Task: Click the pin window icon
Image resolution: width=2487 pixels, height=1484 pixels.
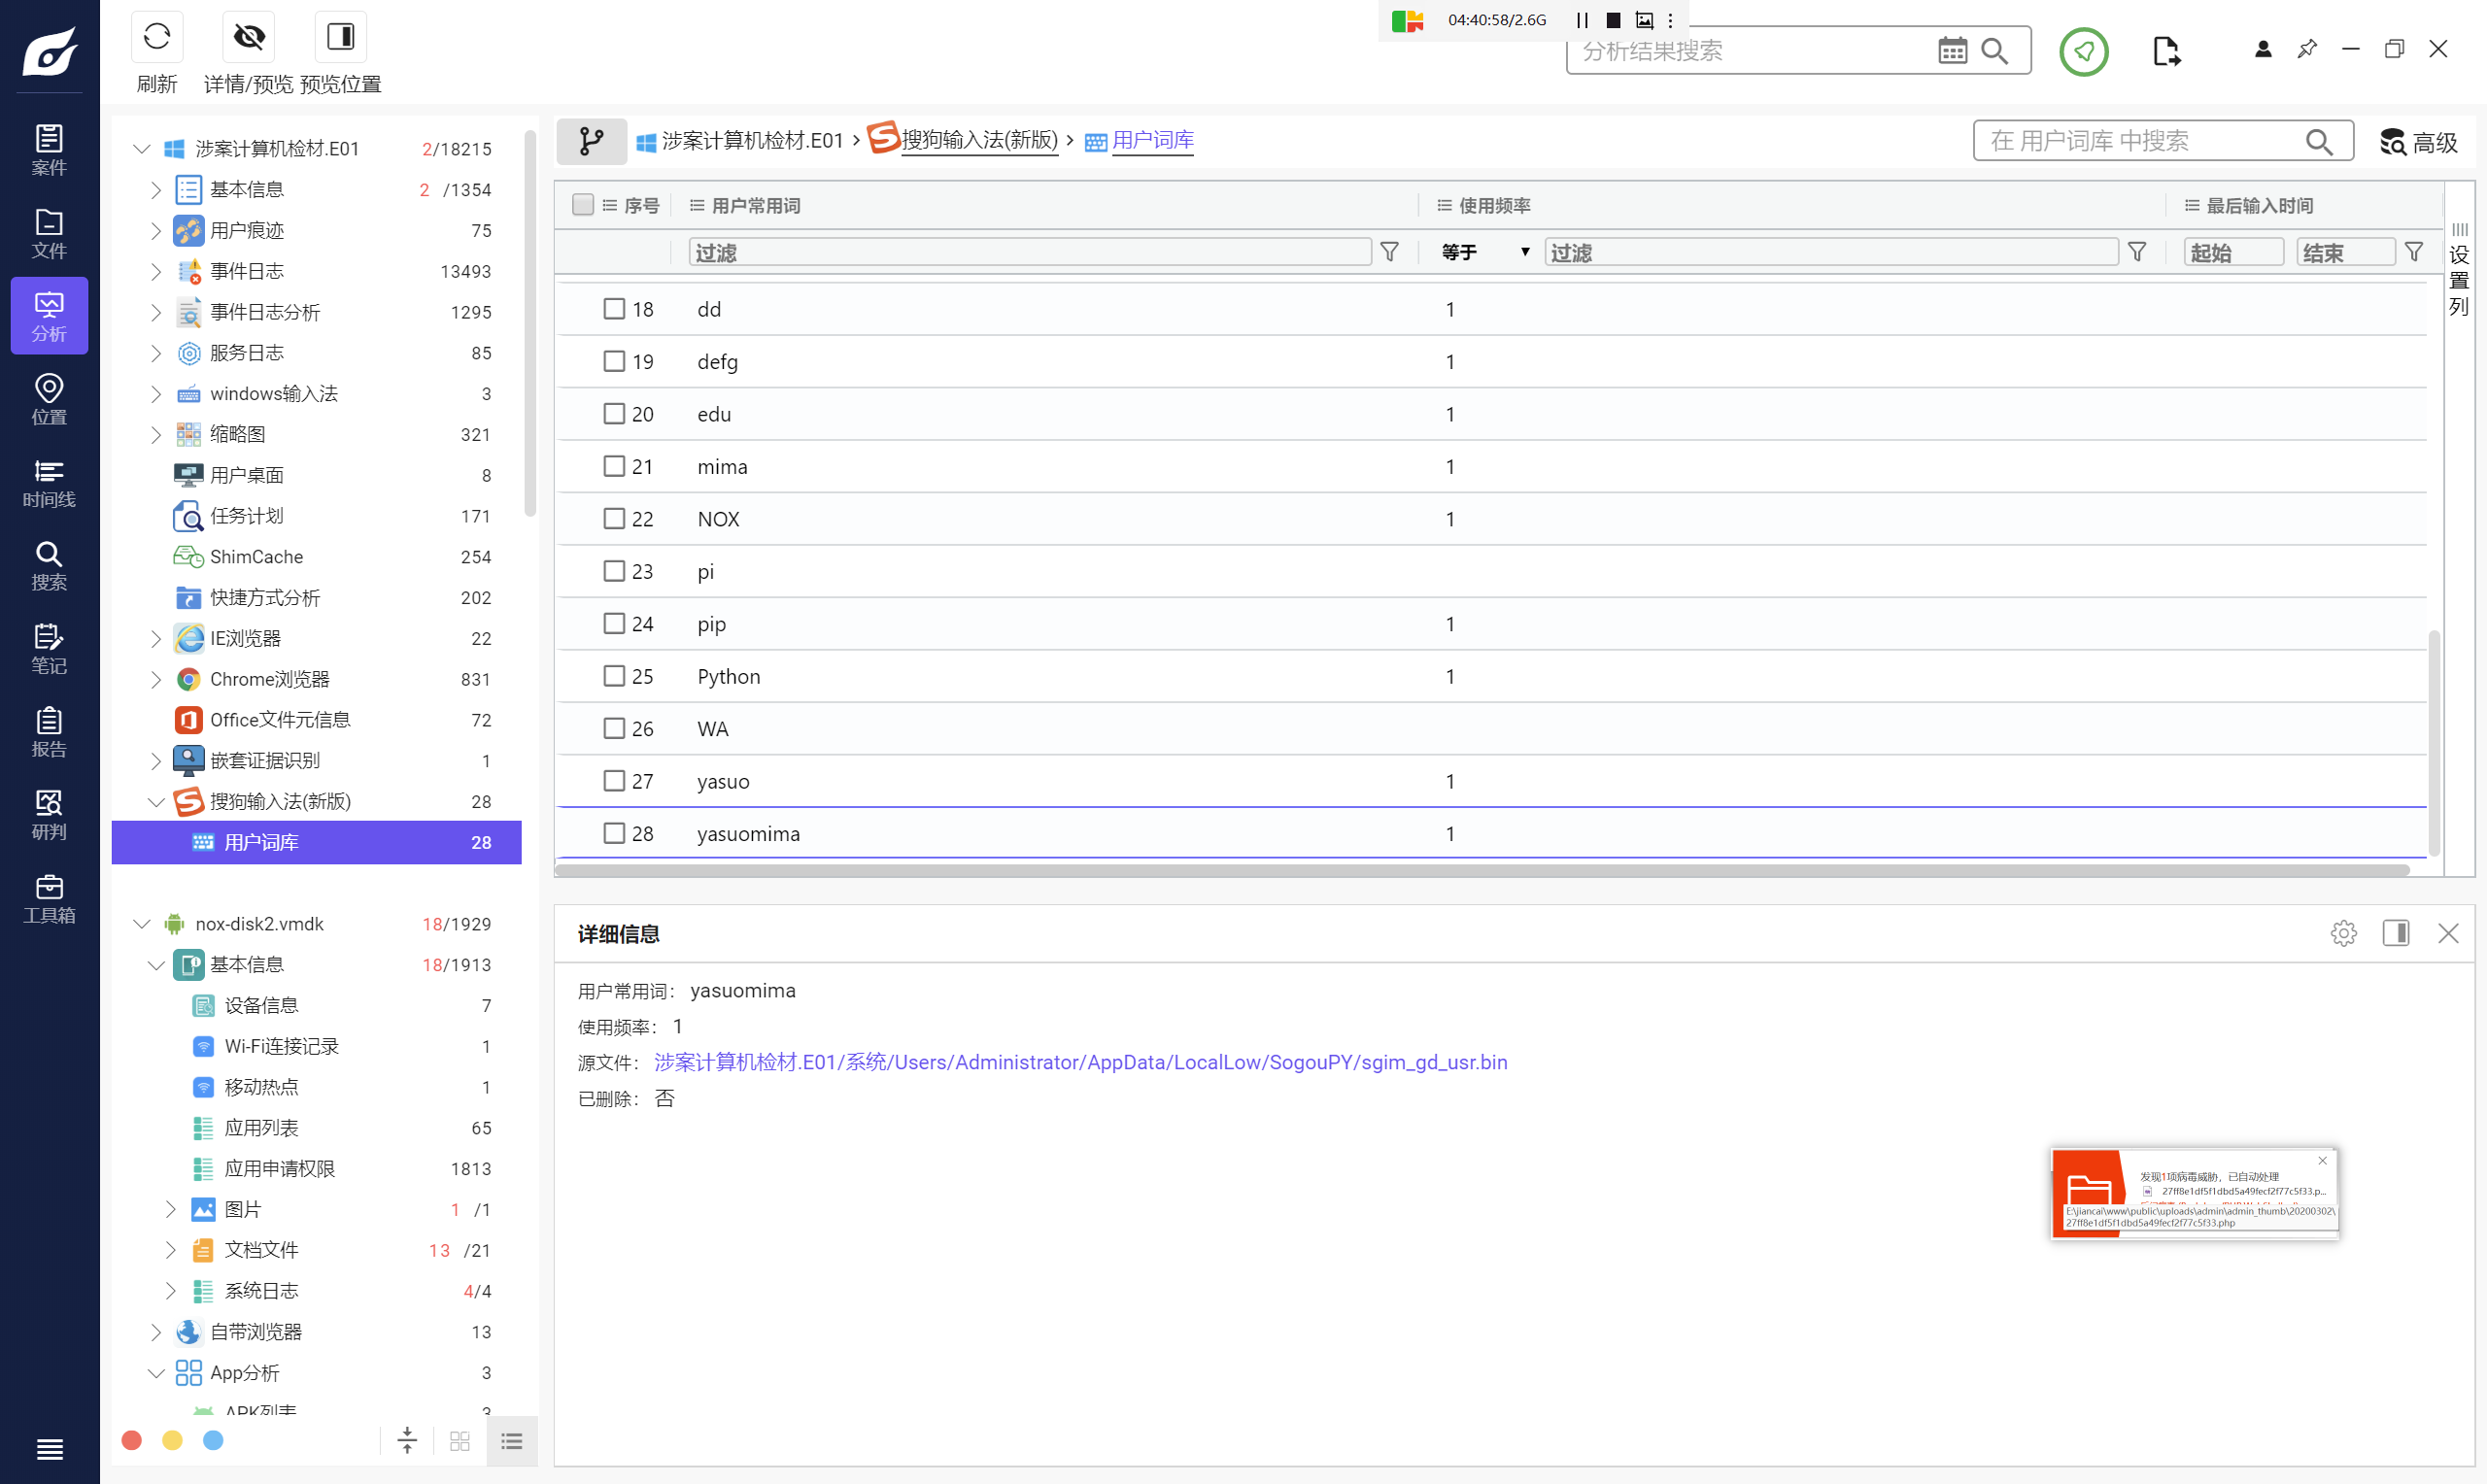Action: coord(2307,49)
